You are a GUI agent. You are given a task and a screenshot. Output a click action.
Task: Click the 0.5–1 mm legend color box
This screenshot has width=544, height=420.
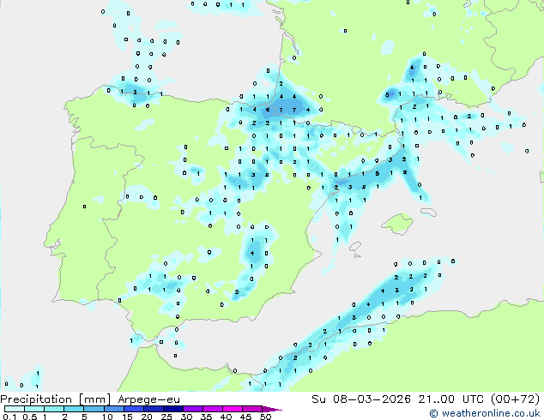(x=34, y=409)
